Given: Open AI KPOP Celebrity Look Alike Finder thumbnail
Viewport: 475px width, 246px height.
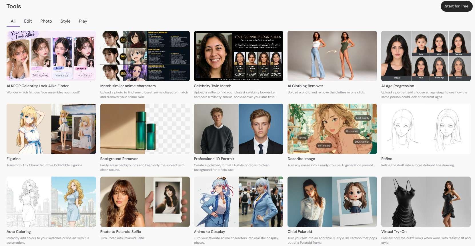Looking at the screenshot, I should point(51,56).
